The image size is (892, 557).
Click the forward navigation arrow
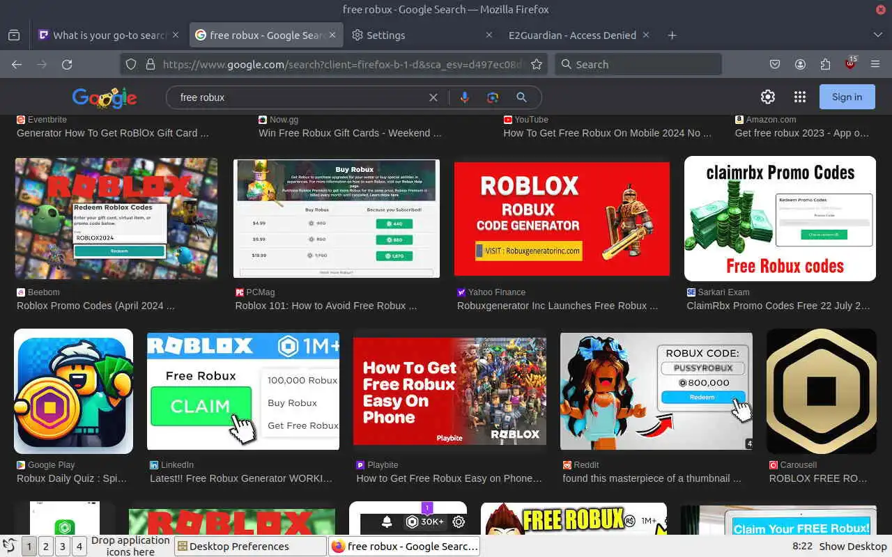pos(42,64)
